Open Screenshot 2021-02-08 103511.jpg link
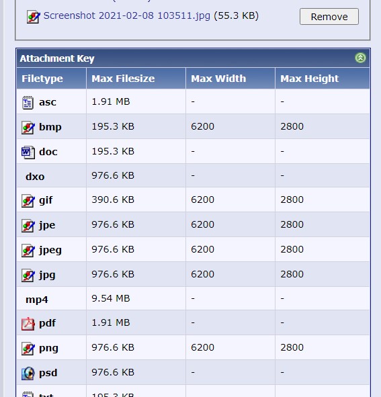This screenshot has width=381, height=397. (127, 15)
